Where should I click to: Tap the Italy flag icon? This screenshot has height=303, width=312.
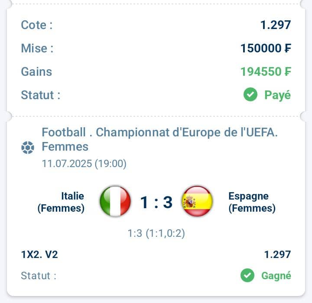pyautogui.click(x=115, y=201)
